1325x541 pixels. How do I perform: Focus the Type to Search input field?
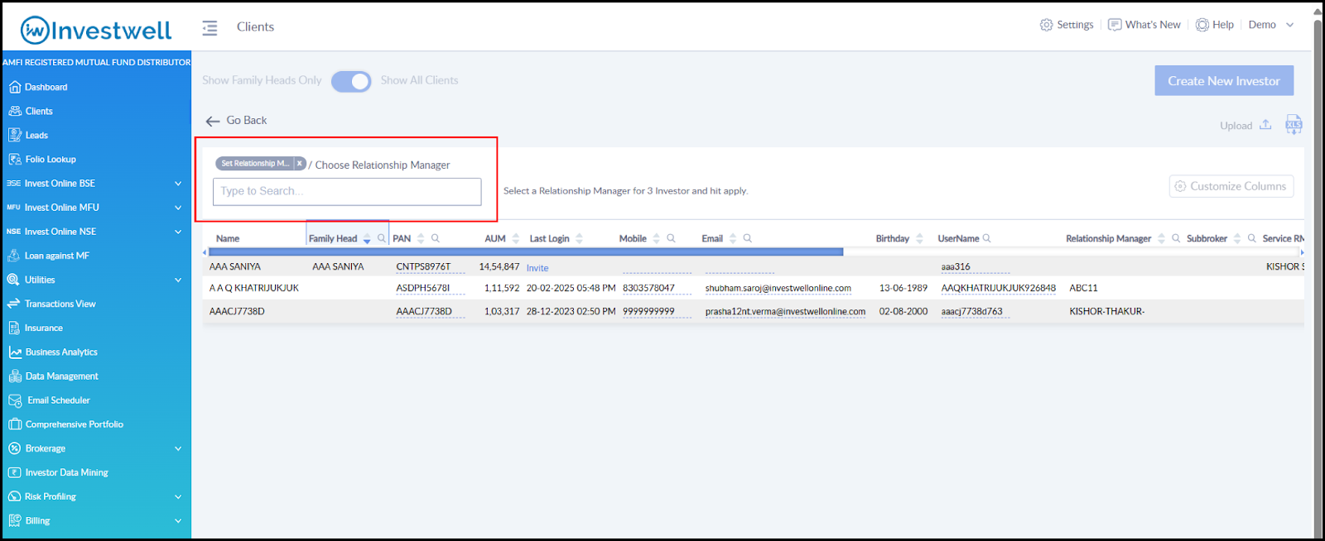click(347, 192)
